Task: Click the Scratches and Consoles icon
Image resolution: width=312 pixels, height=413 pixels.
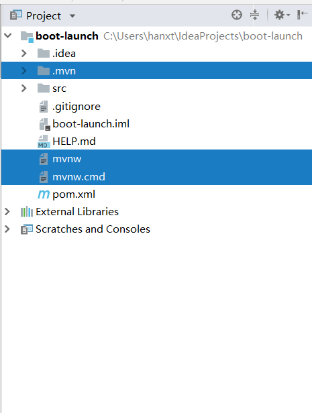Action: pyautogui.click(x=27, y=229)
